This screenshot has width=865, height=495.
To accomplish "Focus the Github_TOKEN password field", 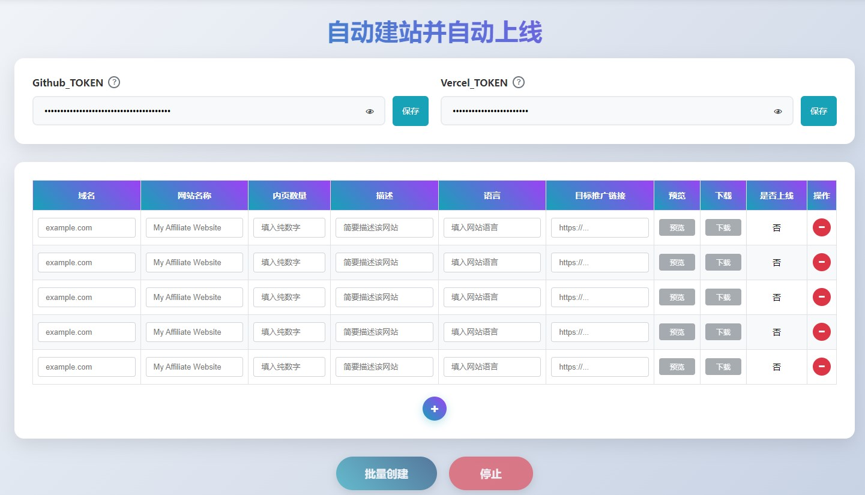I will coord(209,111).
